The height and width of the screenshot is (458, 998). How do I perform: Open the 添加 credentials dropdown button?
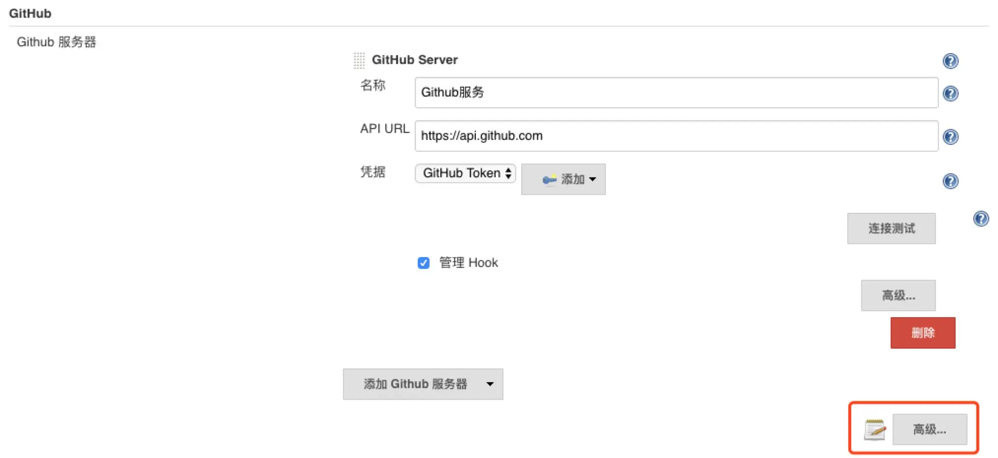563,179
